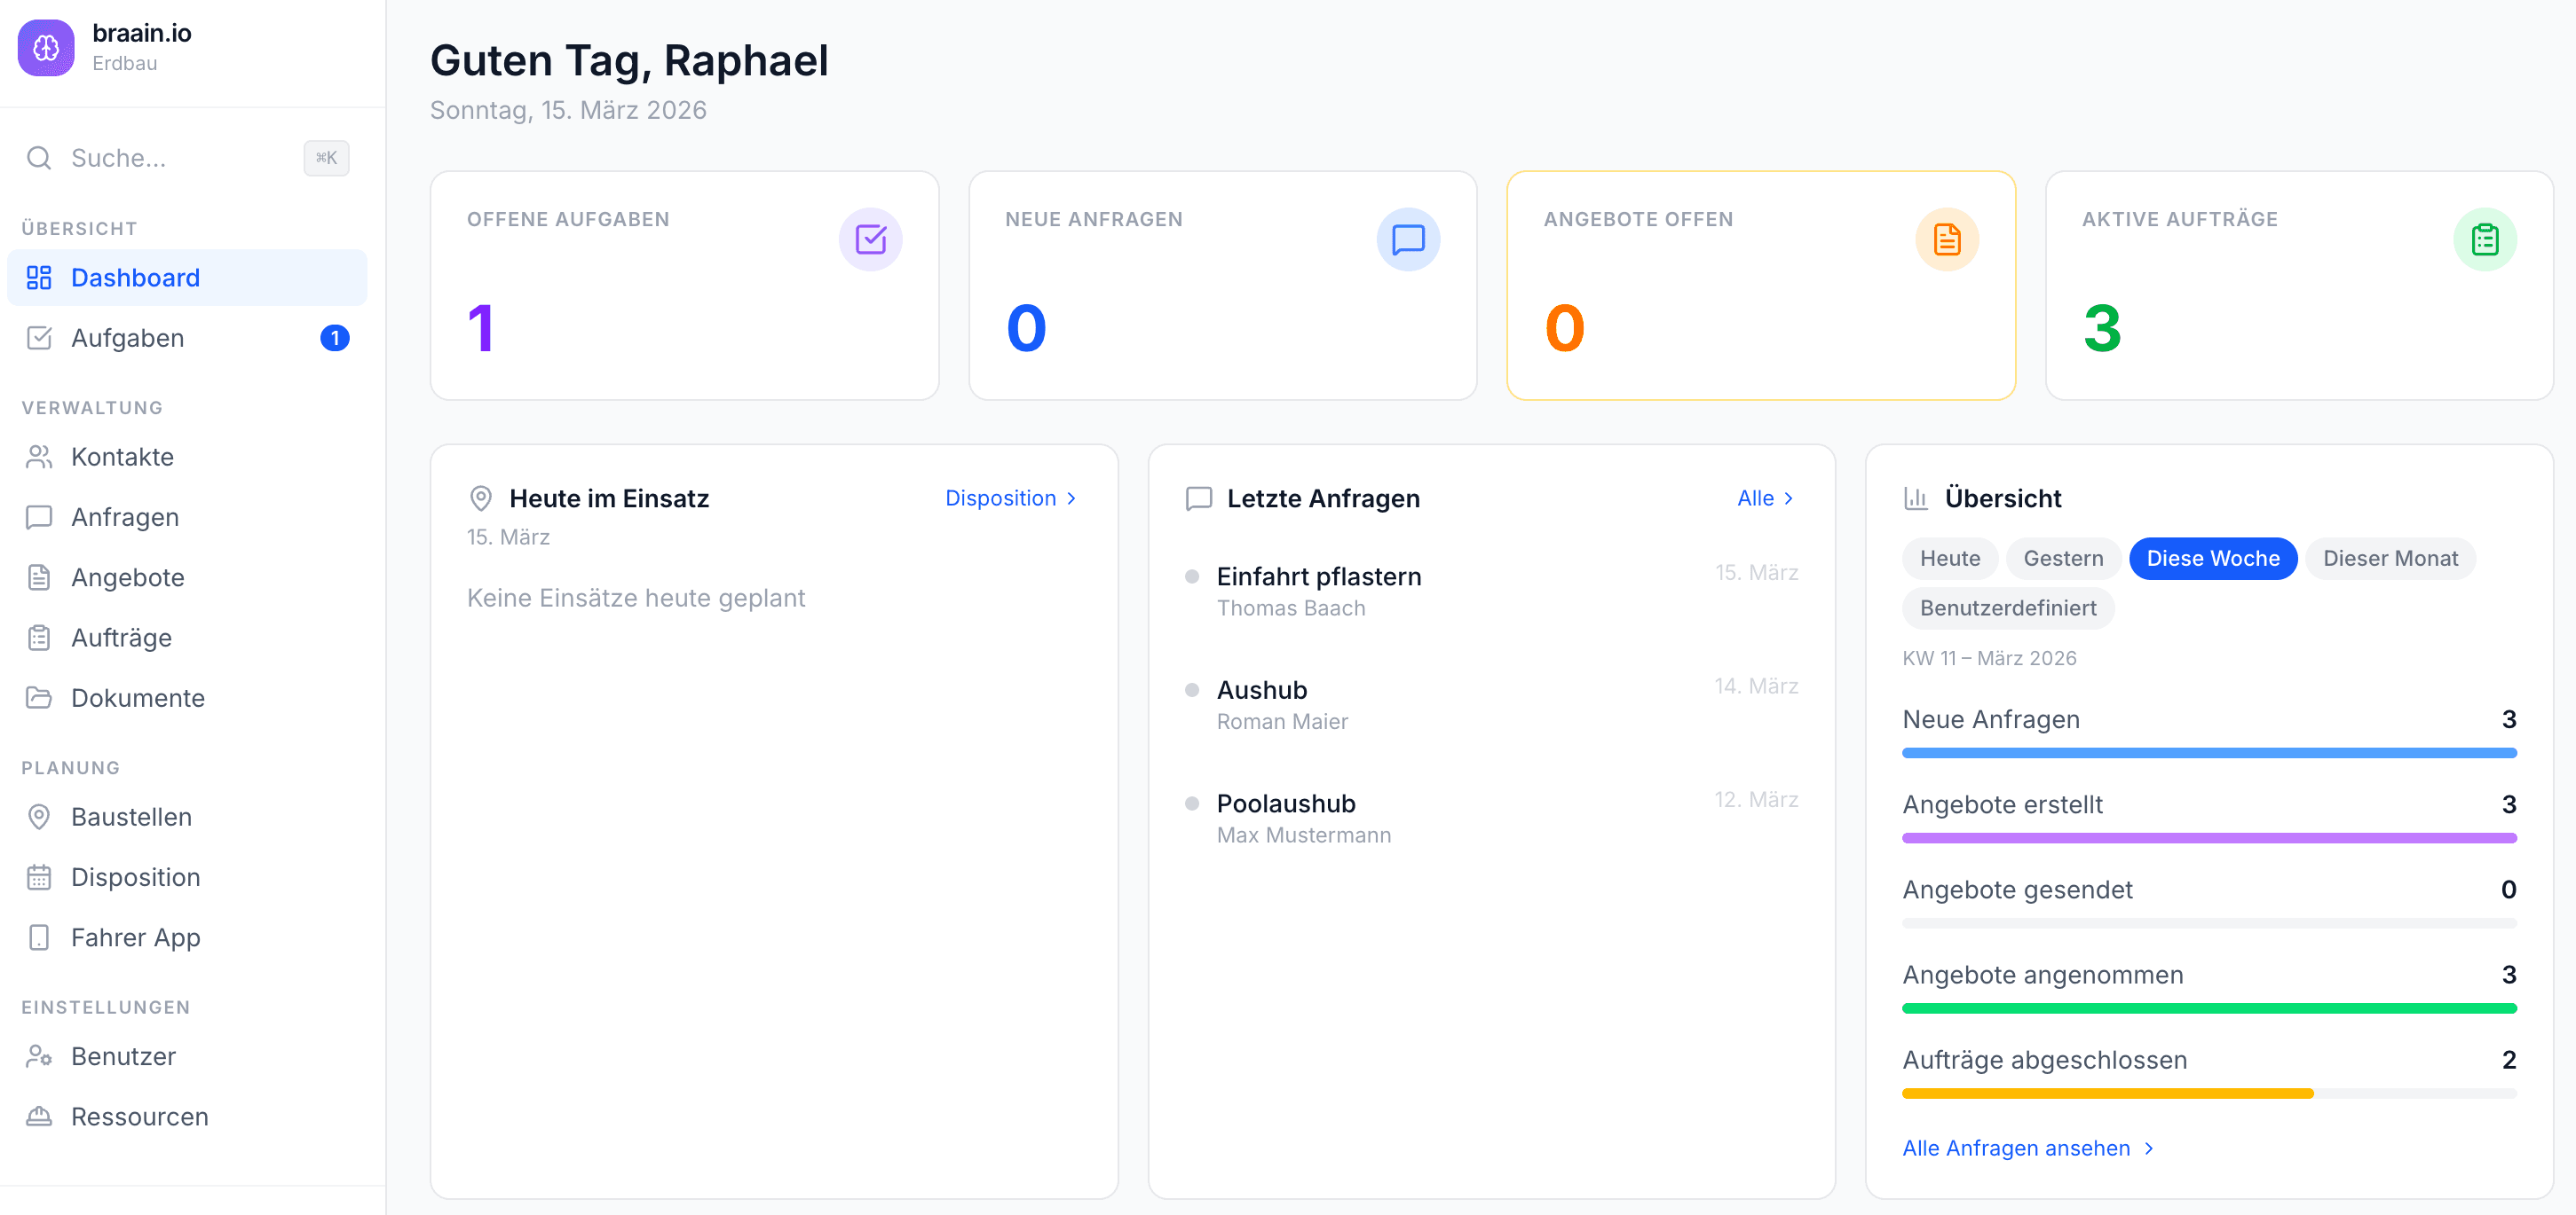Click the orange Angebote Offen clipboard icon
2576x1215 pixels.
[1947, 239]
